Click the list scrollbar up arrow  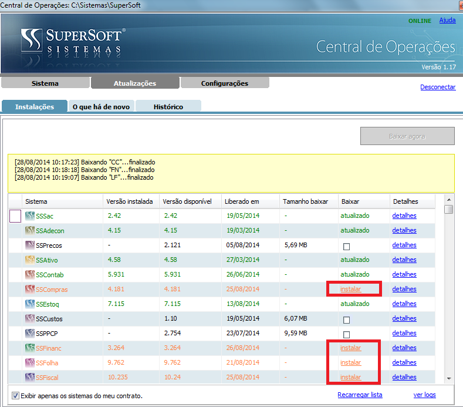click(x=449, y=200)
